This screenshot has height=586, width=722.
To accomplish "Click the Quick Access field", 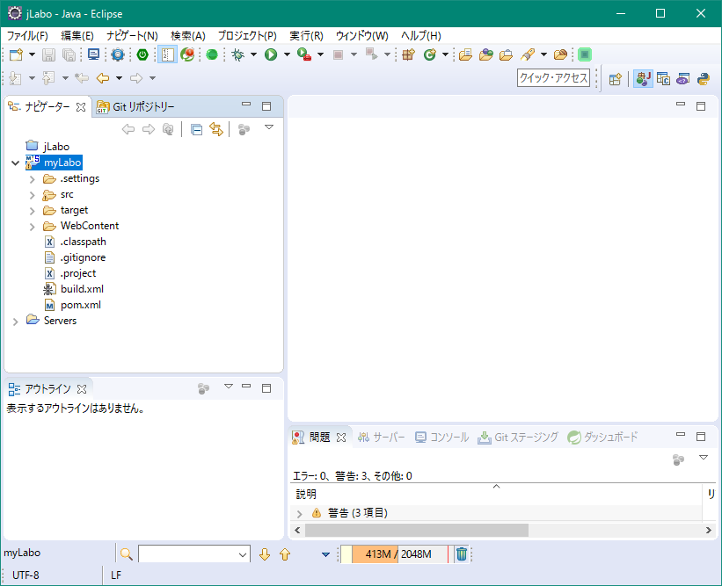I will tap(553, 77).
